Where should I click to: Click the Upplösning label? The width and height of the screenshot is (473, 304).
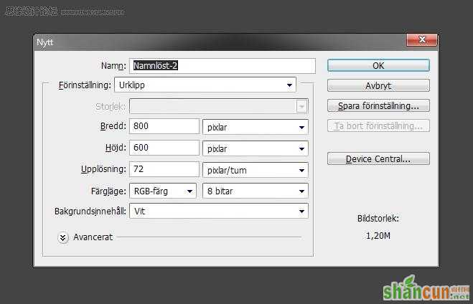(103, 169)
